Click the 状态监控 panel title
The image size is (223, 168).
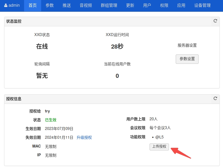pyautogui.click(x=14, y=21)
